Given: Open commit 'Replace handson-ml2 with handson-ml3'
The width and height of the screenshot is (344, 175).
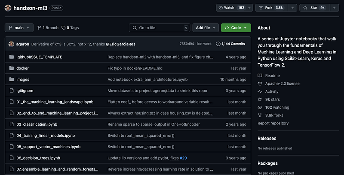Looking at the screenshot, I should tap(160, 57).
